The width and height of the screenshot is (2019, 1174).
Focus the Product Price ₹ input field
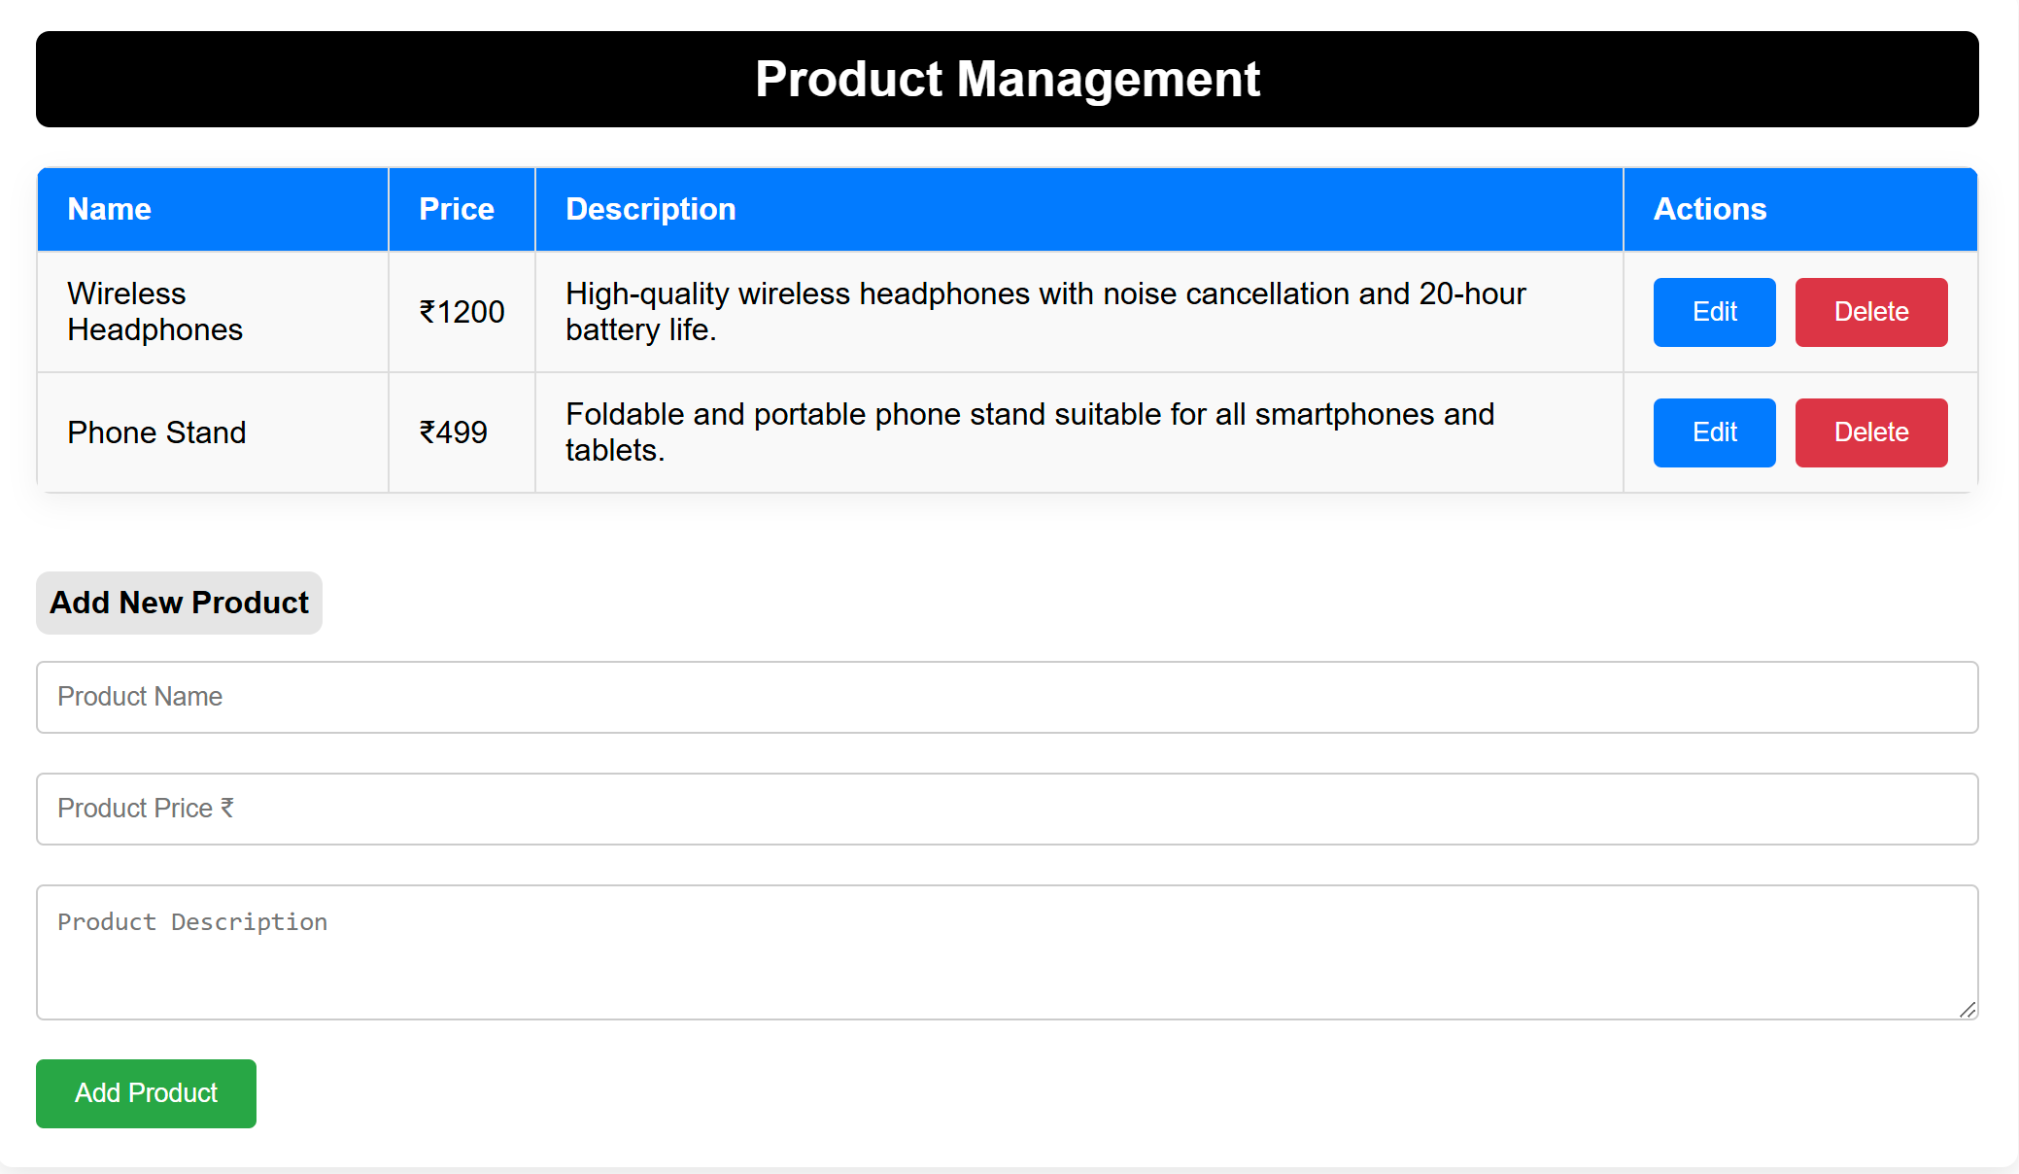point(1007,809)
